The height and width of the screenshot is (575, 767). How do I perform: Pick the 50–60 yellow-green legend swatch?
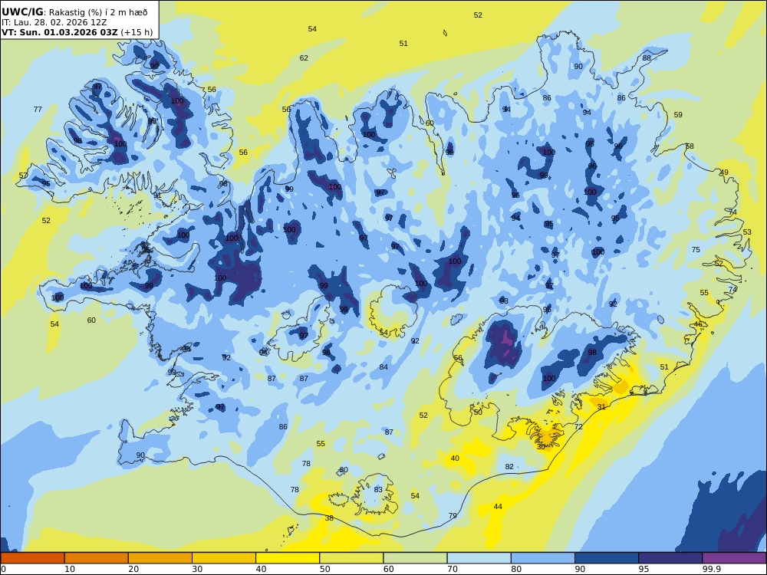coord(351,558)
